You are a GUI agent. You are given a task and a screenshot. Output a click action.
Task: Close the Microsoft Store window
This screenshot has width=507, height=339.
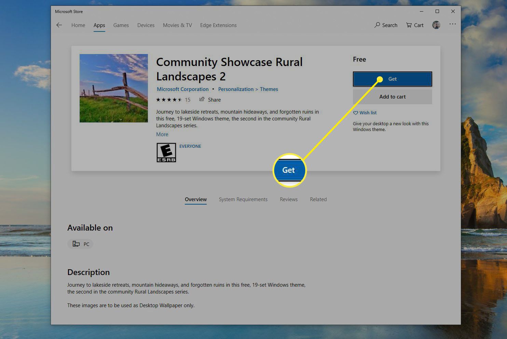point(453,11)
